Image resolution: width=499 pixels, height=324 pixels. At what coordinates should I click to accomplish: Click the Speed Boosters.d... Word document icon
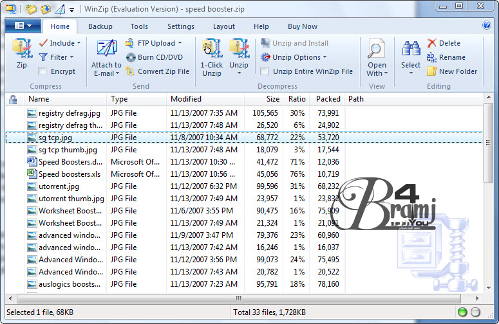[32, 162]
